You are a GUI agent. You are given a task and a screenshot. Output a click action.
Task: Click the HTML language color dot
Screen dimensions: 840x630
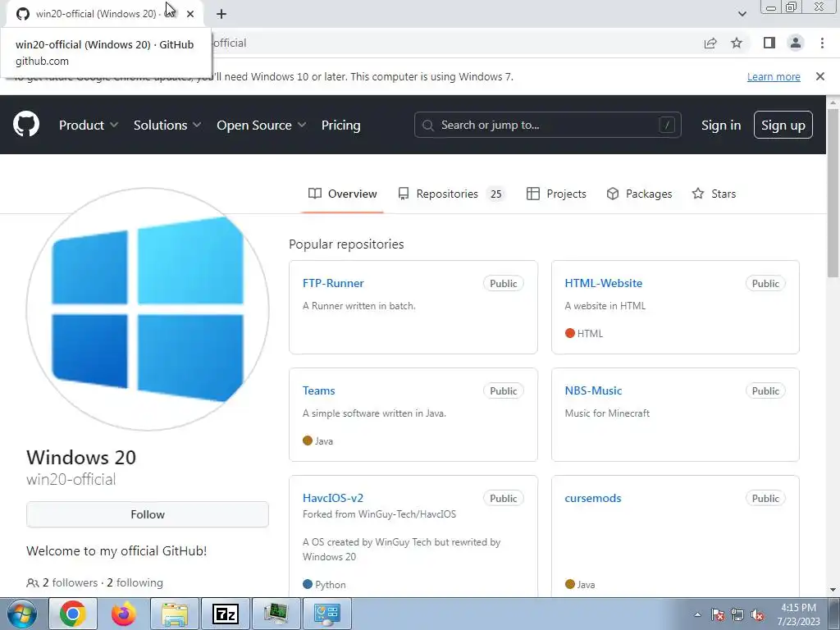tap(569, 333)
